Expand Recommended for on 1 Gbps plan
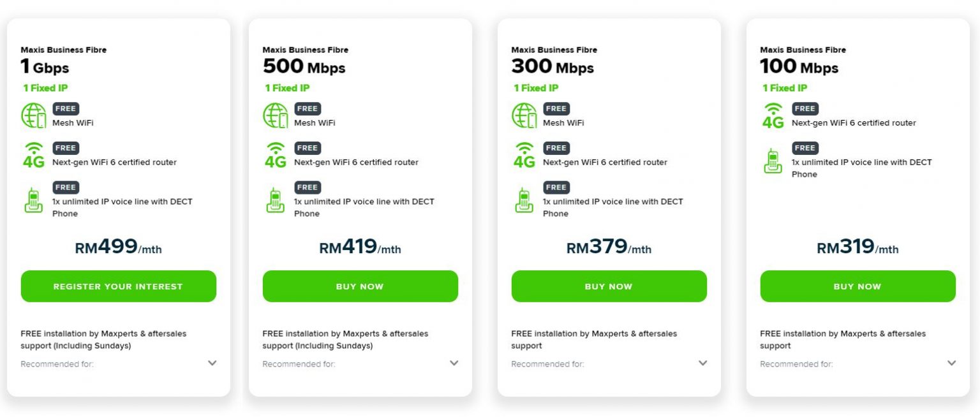The image size is (980, 417). click(x=212, y=363)
